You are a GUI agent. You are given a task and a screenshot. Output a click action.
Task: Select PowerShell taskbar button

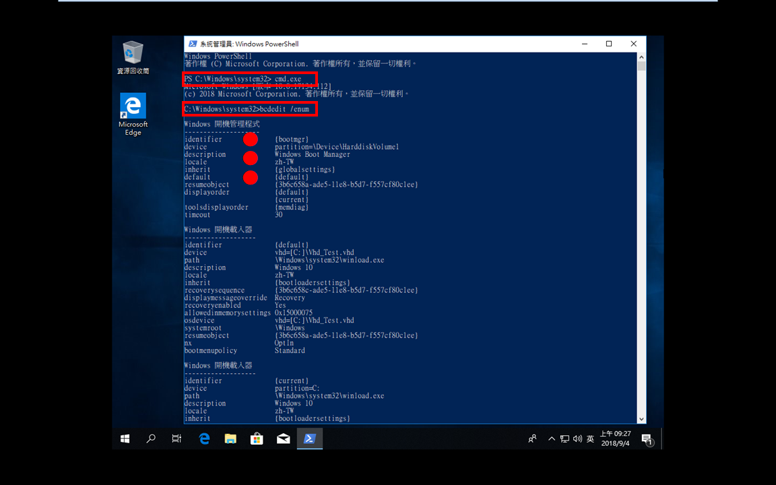(310, 439)
